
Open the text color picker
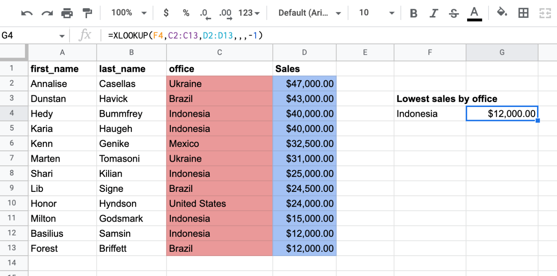[x=474, y=13]
